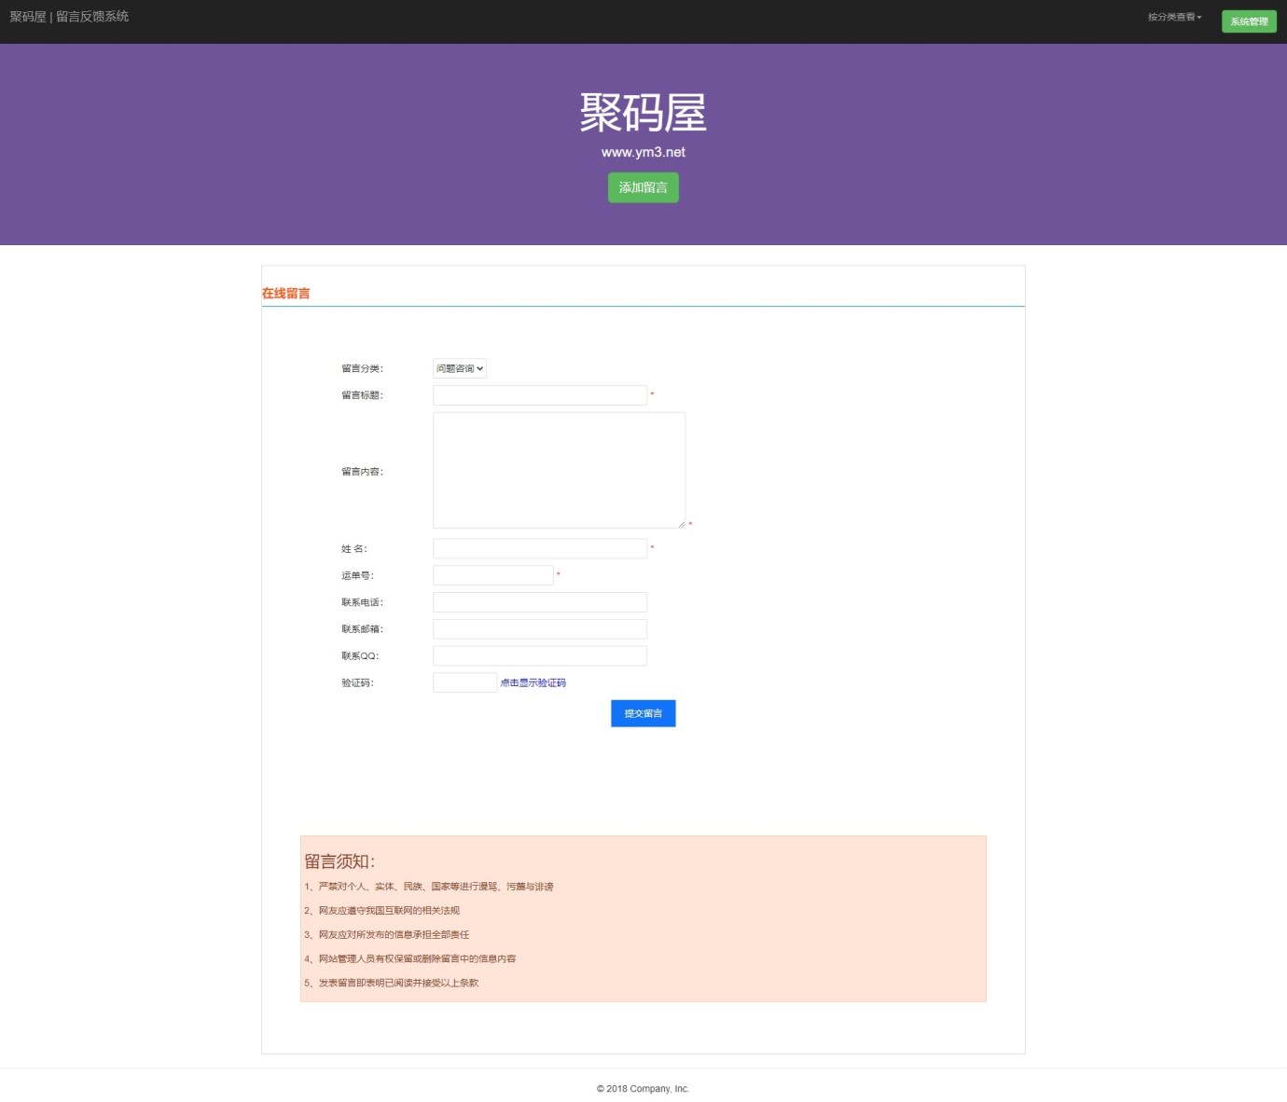
Task: Click the 留言须知 notice heading
Action: pos(339,861)
